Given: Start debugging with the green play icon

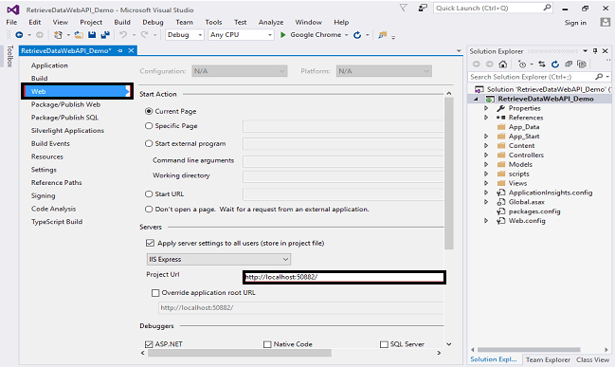Looking at the screenshot, I should [282, 35].
